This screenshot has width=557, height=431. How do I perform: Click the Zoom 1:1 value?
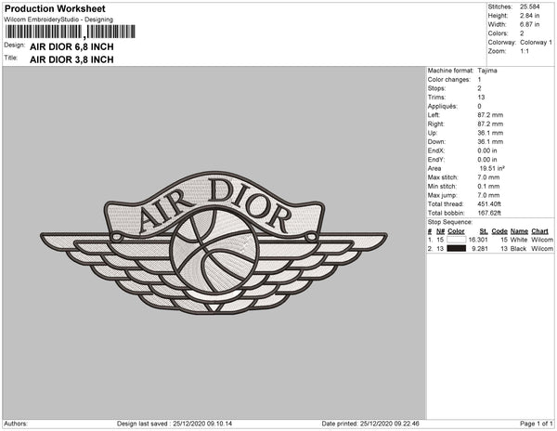coord(525,51)
